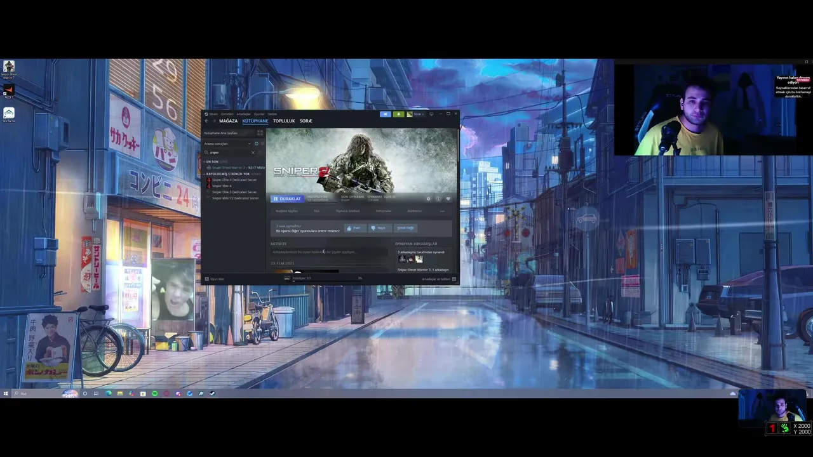Enter Big Picture mode via monitor icon
The image size is (813, 457).
click(x=431, y=114)
